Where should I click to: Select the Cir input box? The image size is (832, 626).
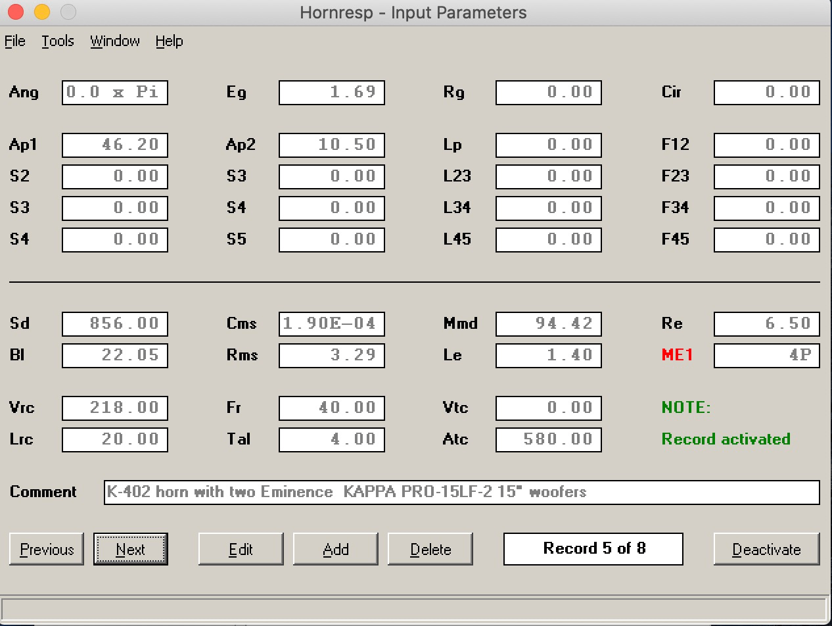click(x=767, y=93)
